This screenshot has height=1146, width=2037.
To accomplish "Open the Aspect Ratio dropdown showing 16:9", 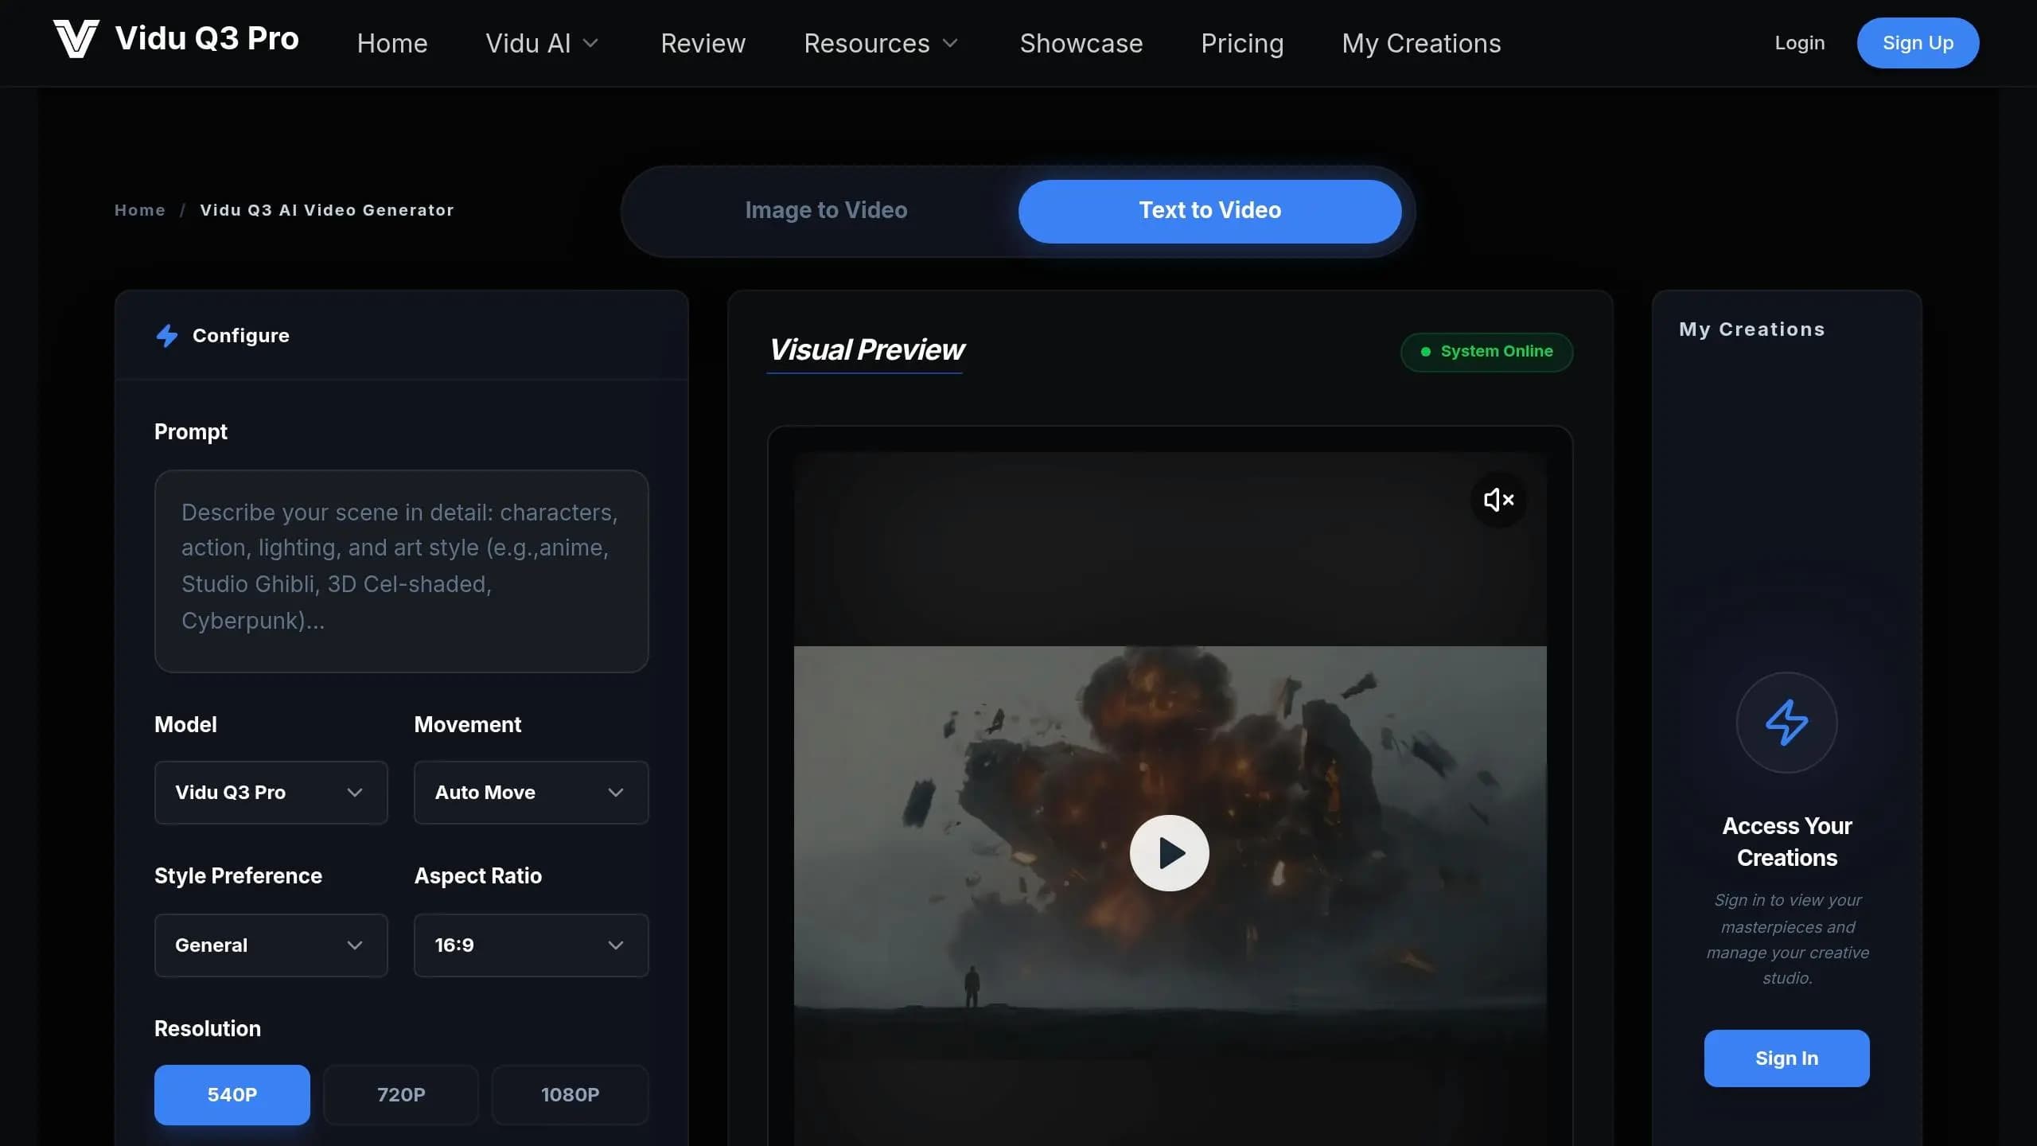I will tap(531, 945).
